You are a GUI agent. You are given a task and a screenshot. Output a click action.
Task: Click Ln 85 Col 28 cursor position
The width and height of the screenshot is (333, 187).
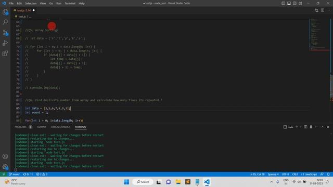click(257, 175)
